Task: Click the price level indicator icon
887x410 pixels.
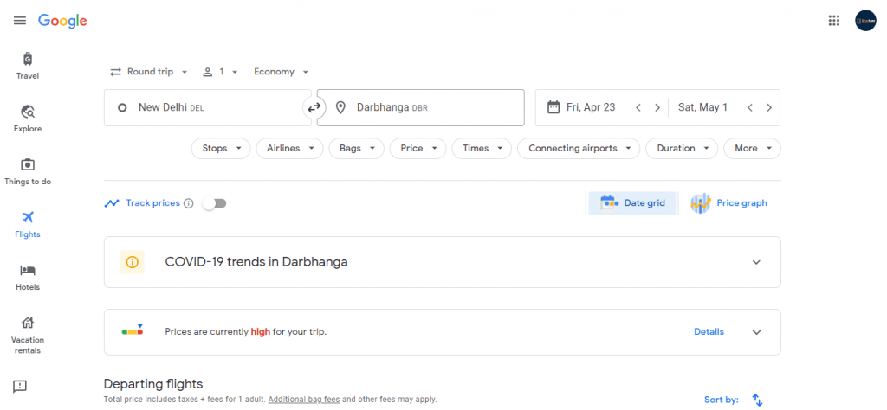Action: click(133, 330)
